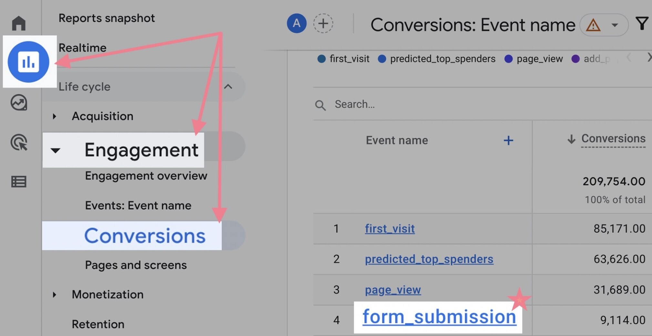Image resolution: width=652 pixels, height=336 pixels.
Task: Toggle the first_visit legend series
Action: (343, 59)
